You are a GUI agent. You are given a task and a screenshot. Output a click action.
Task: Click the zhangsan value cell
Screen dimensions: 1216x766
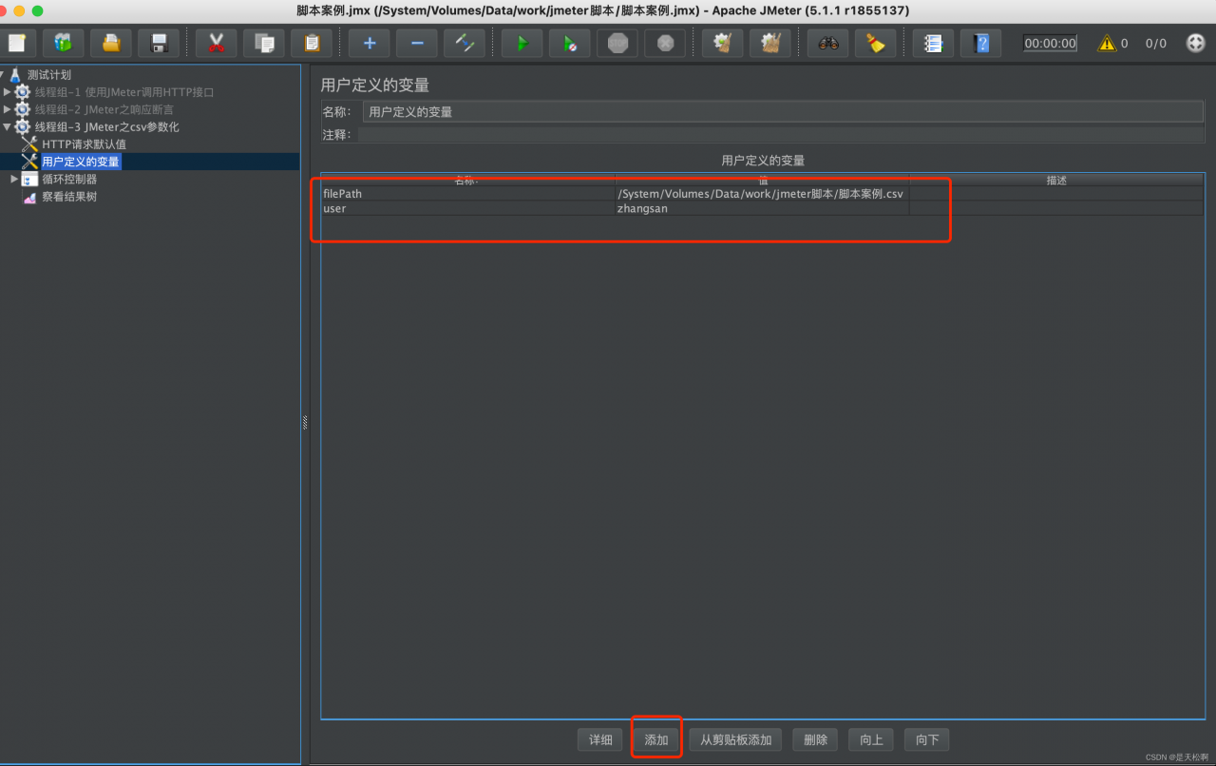[762, 208]
